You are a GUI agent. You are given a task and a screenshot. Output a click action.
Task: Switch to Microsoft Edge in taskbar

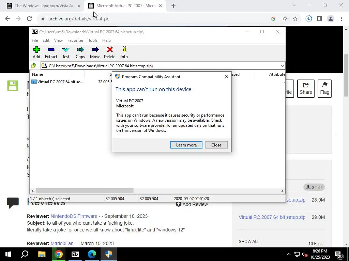coord(92,254)
